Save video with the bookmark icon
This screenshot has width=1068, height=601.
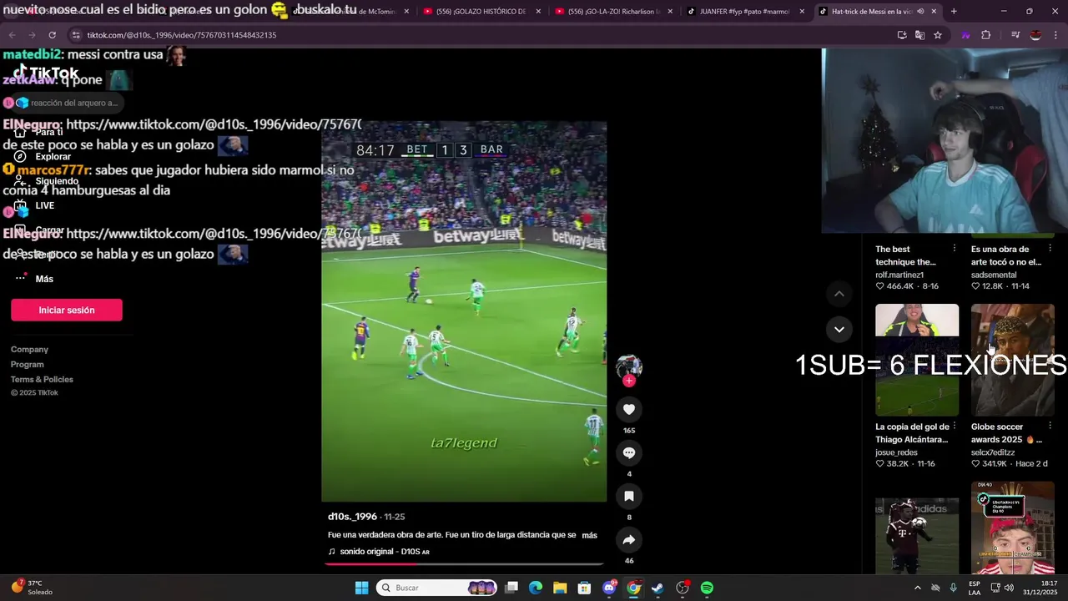point(629,496)
